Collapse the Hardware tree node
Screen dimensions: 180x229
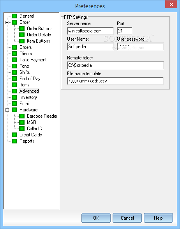click(7, 110)
